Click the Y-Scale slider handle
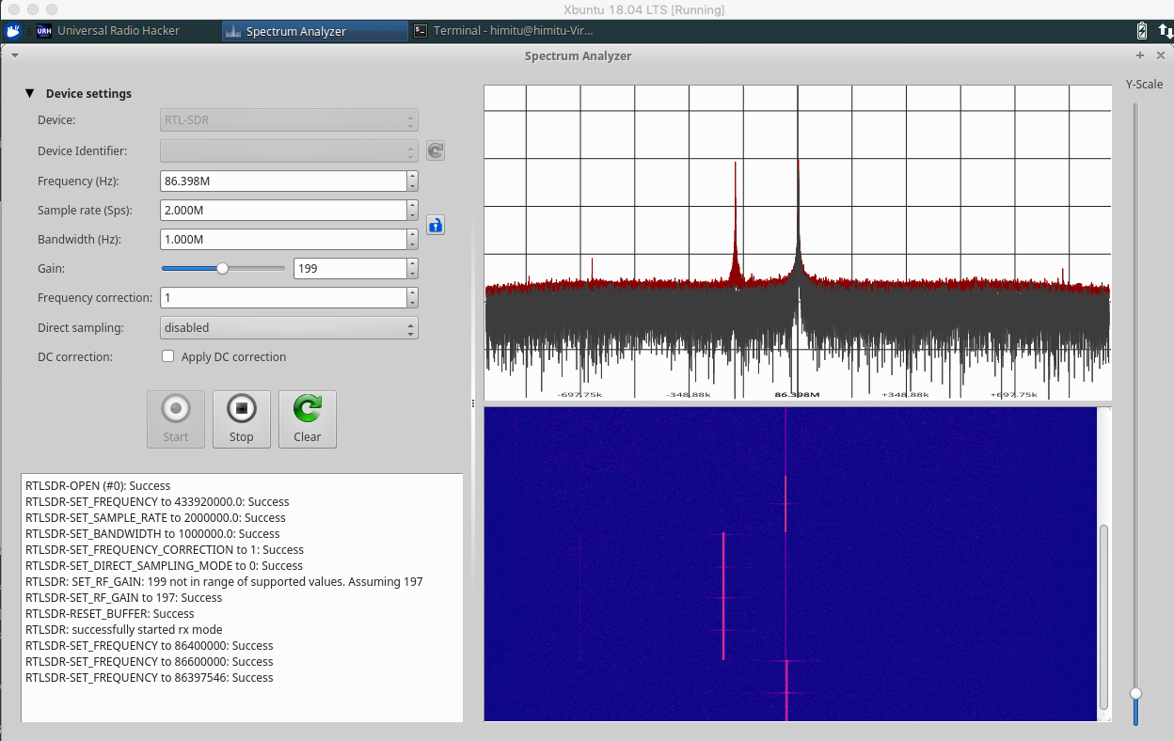Viewport: 1174px width, 741px height. point(1135,693)
